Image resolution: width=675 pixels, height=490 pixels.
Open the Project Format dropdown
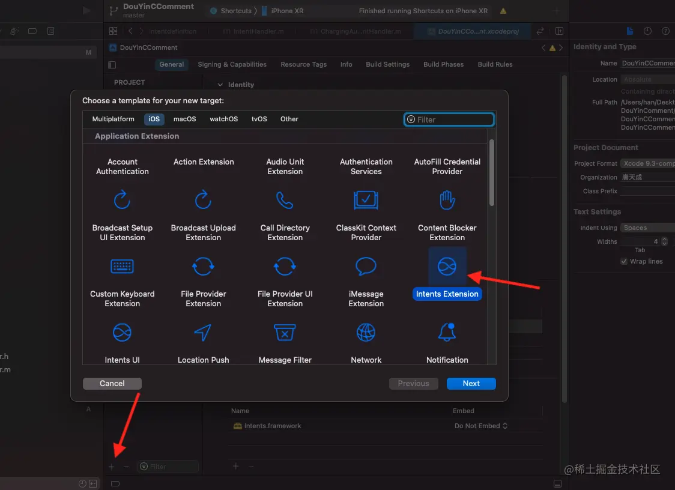pyautogui.click(x=647, y=163)
